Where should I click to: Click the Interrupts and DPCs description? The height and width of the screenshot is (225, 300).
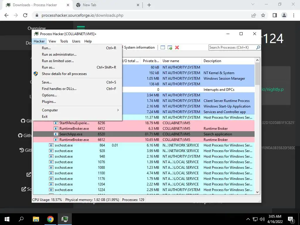pyautogui.click(x=219, y=90)
